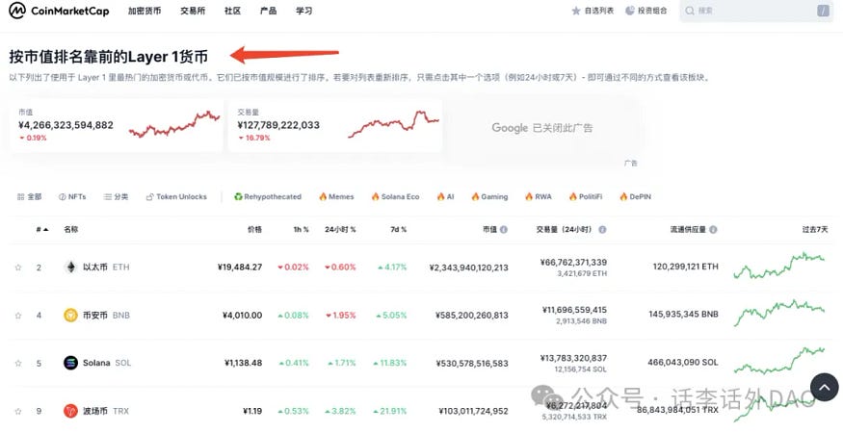The height and width of the screenshot is (433, 843).
Task: Star 以太币 ETH to add to watchlist
Action: point(18,267)
